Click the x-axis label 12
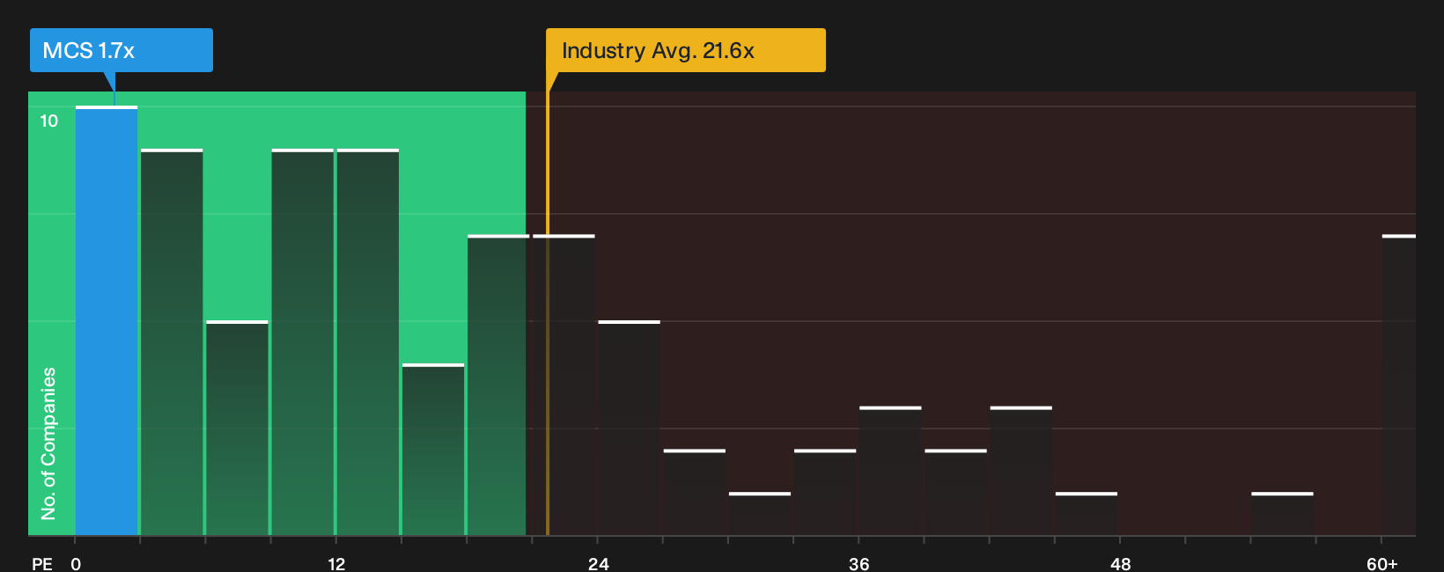This screenshot has height=572, width=1444. click(336, 563)
